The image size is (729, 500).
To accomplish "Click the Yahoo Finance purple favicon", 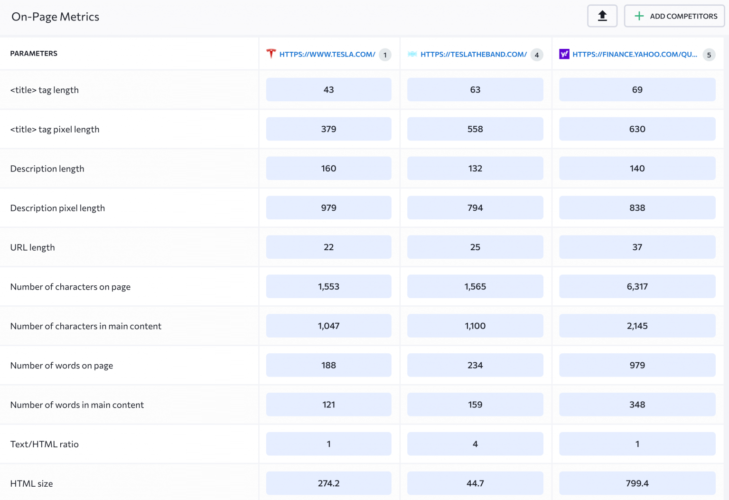I will (x=564, y=54).
